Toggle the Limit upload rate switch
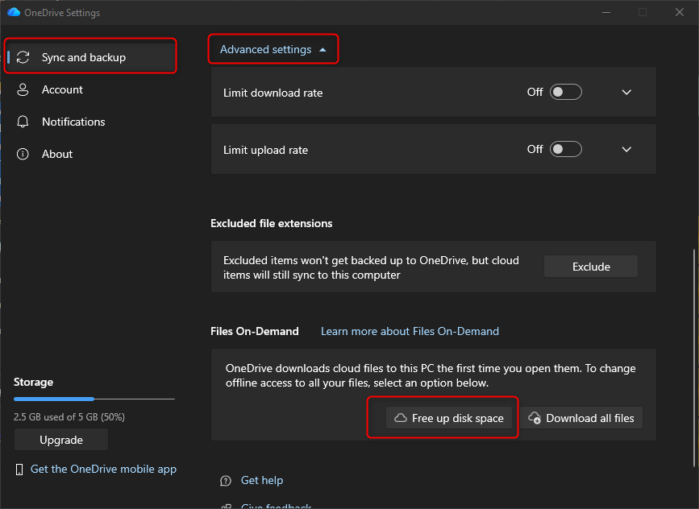Screen dimensions: 699x509 [x=566, y=149]
